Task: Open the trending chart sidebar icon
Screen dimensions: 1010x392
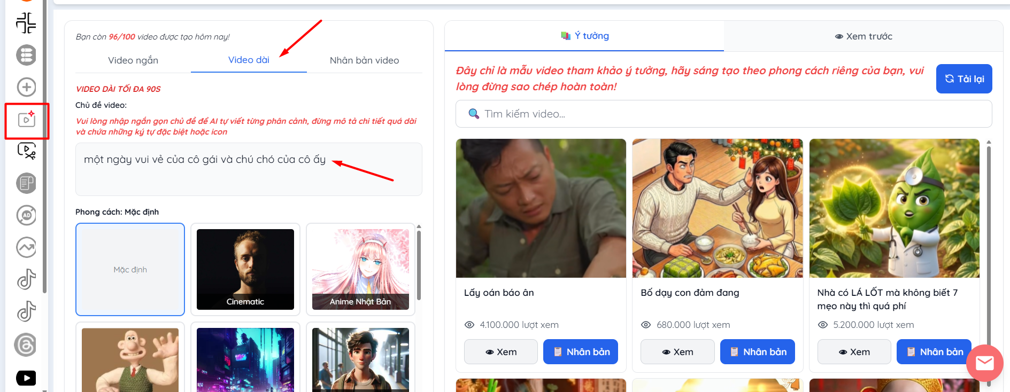Action: pyautogui.click(x=26, y=247)
